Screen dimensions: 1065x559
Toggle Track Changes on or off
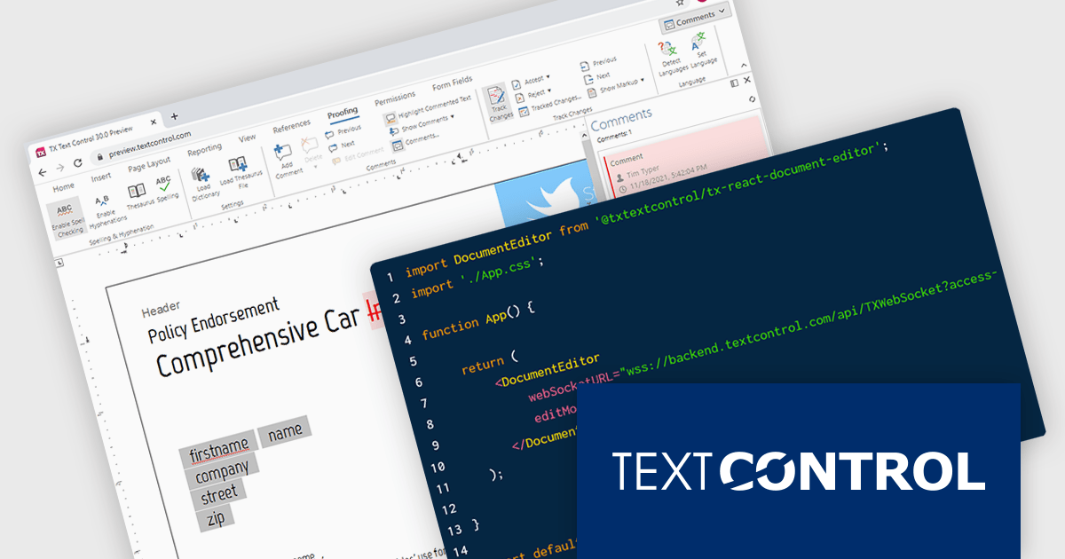(x=497, y=105)
